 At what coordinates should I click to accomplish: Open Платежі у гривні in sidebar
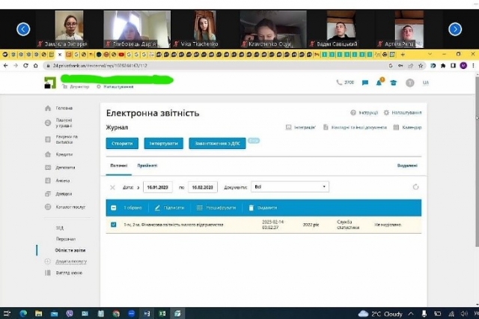pyautogui.click(x=64, y=123)
